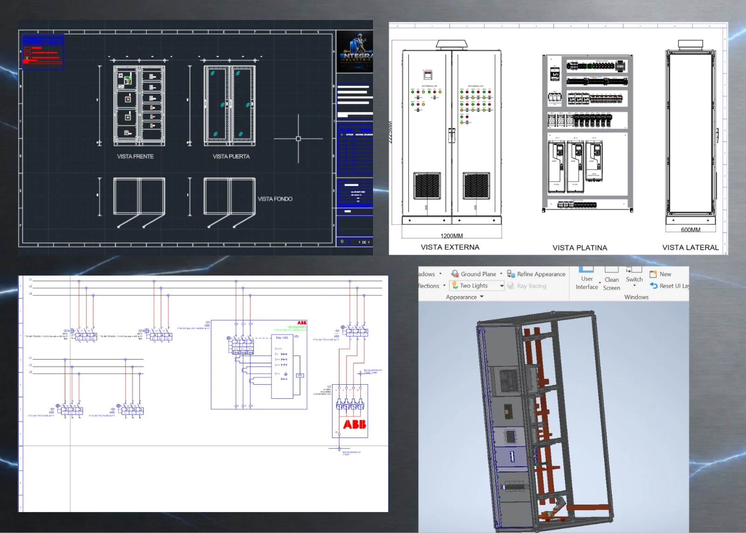Click the VISTA LATERAL caption
This screenshot has width=746, height=533.
tap(691, 248)
